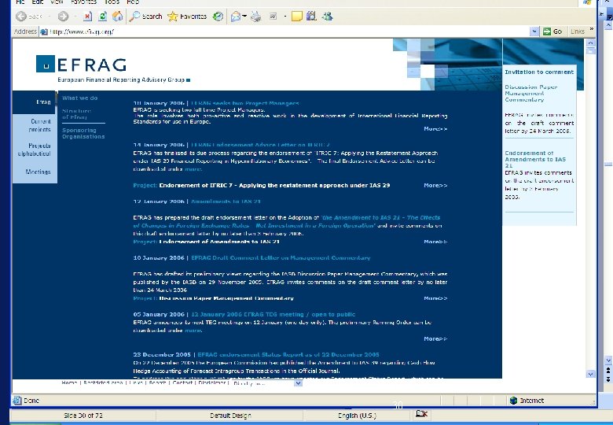This screenshot has width=613, height=425.
Task: Open EFRAG seeks two Project Managers headline
Action: tap(245, 103)
